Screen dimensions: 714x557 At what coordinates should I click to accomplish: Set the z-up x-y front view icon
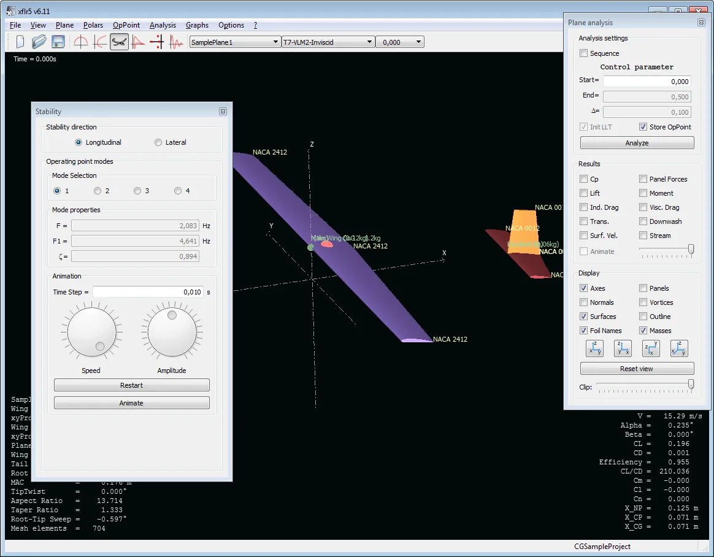594,348
